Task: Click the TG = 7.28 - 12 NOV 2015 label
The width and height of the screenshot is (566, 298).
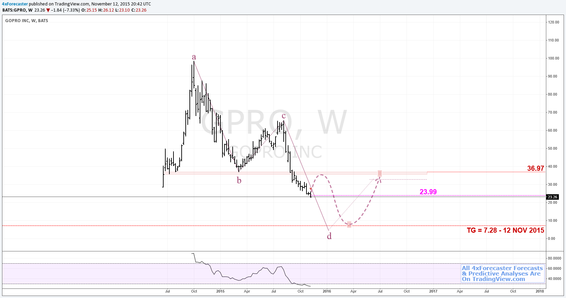Action: point(505,230)
